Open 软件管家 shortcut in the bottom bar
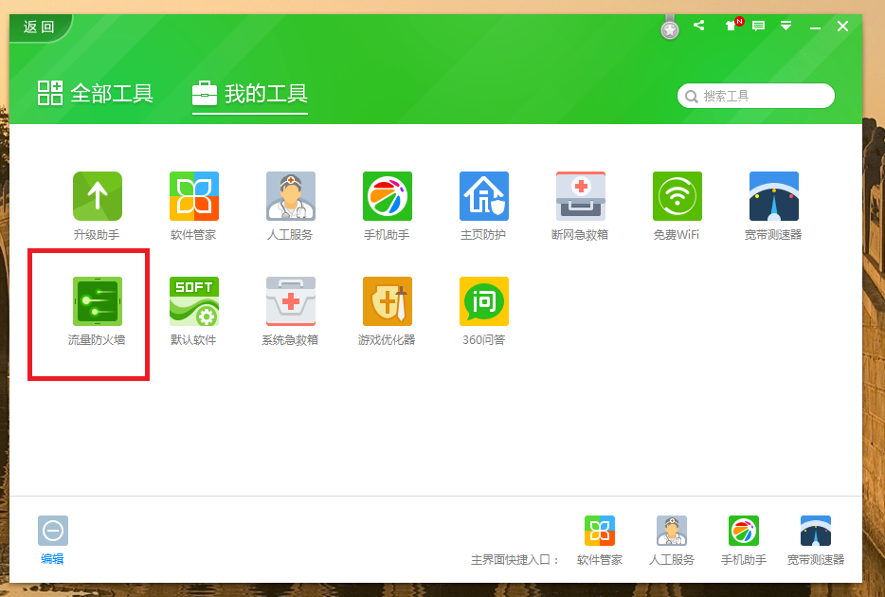Image resolution: width=885 pixels, height=597 pixels. [x=600, y=531]
